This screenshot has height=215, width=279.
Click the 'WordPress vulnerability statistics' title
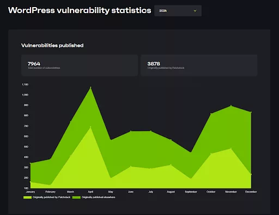click(x=80, y=10)
